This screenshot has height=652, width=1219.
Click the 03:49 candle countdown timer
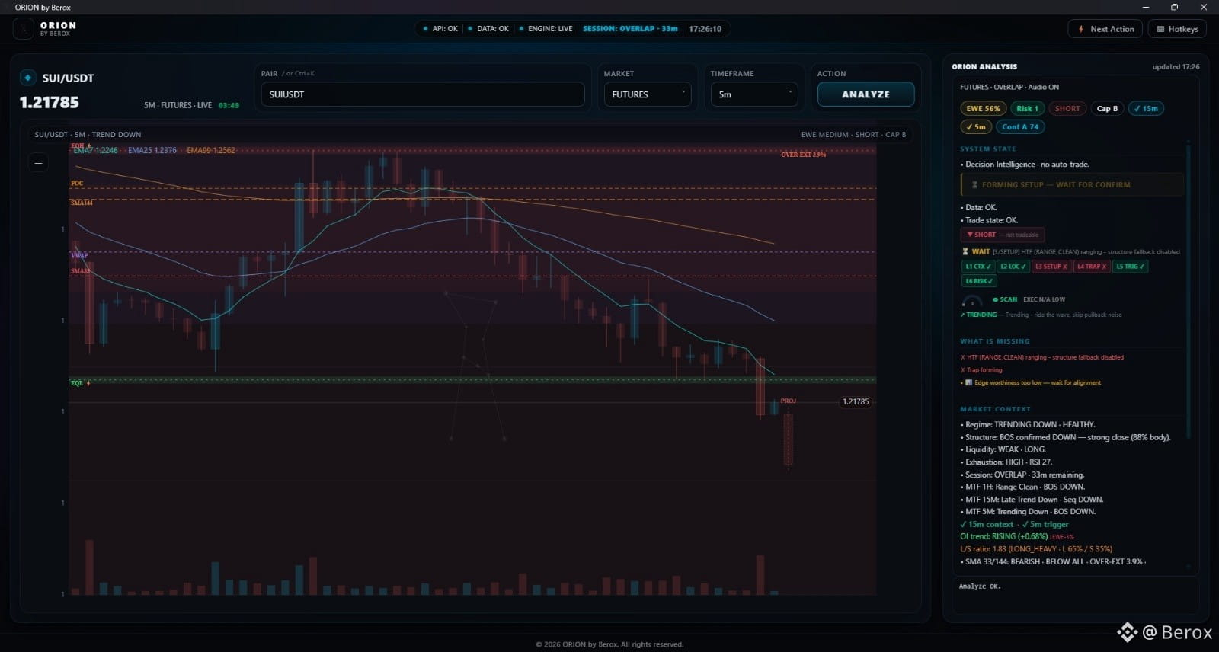[229, 106]
